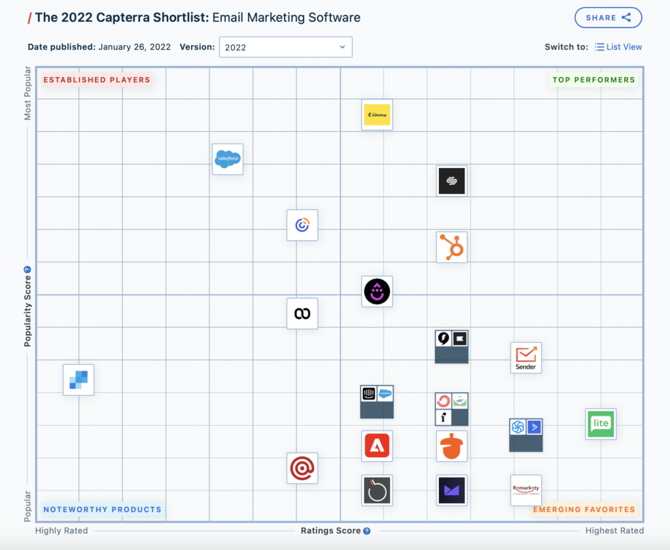Click the Intercom logo in the grouped tile

(369, 393)
